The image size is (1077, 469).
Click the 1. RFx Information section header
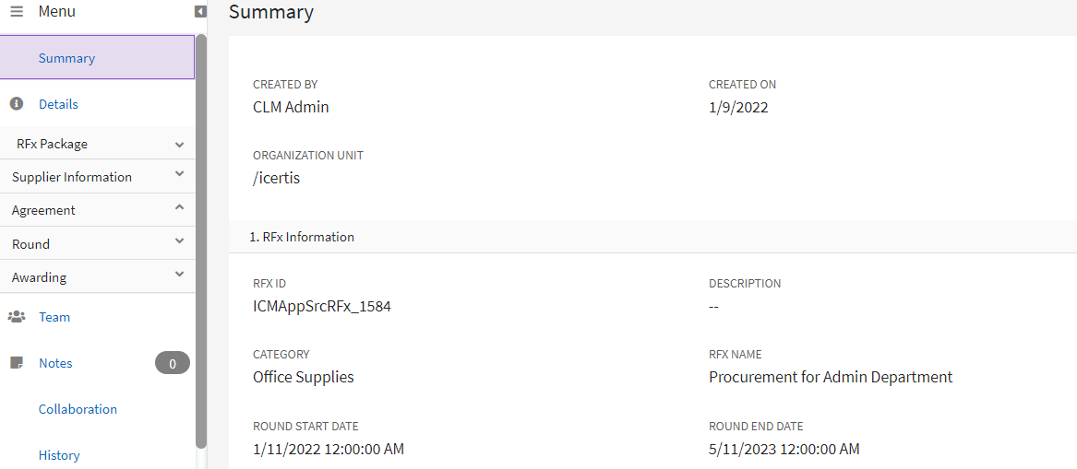coord(302,237)
